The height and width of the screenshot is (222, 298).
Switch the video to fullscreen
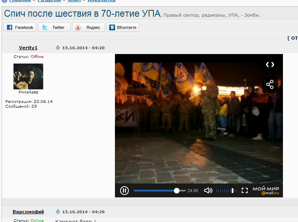[x=245, y=191]
